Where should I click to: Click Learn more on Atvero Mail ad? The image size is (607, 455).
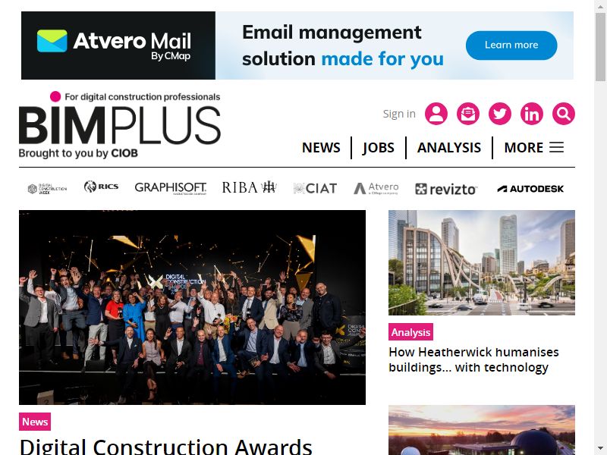pyautogui.click(x=511, y=45)
